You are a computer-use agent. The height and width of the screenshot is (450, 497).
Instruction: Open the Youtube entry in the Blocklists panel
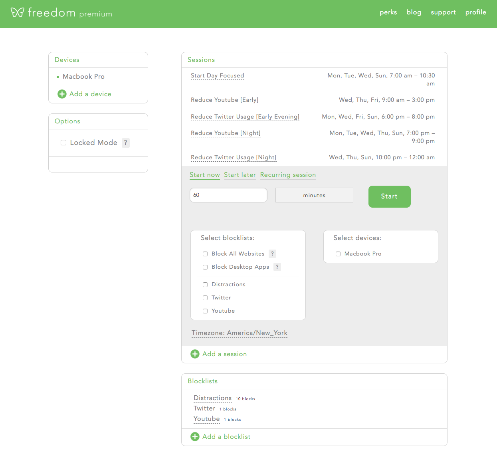point(207,419)
